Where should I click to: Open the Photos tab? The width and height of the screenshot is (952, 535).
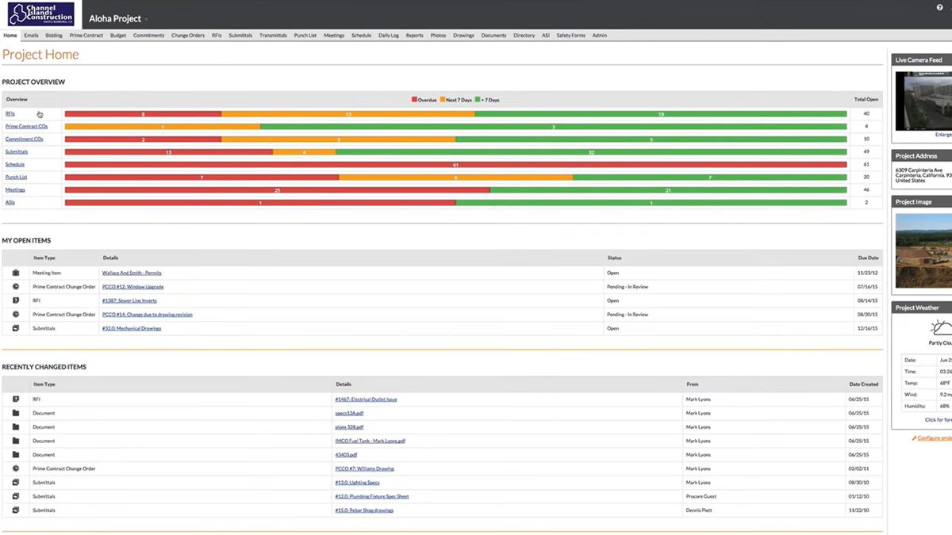(438, 35)
